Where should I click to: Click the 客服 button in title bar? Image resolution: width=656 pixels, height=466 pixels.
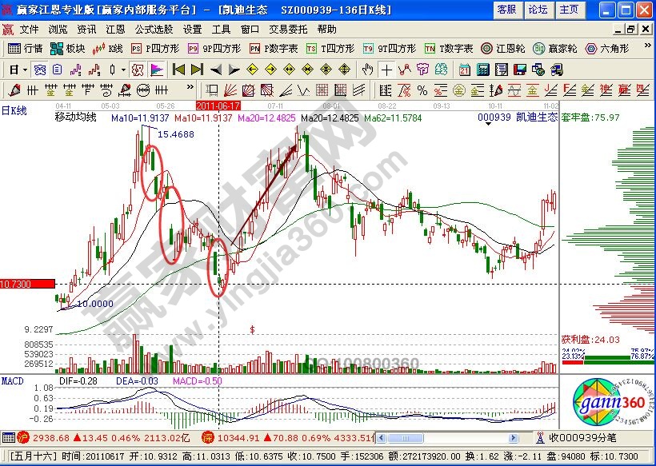(506, 10)
